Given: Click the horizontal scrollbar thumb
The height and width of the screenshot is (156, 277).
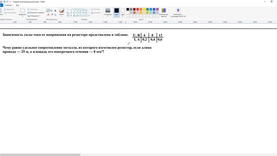Looking at the screenshot, I should (40, 155).
